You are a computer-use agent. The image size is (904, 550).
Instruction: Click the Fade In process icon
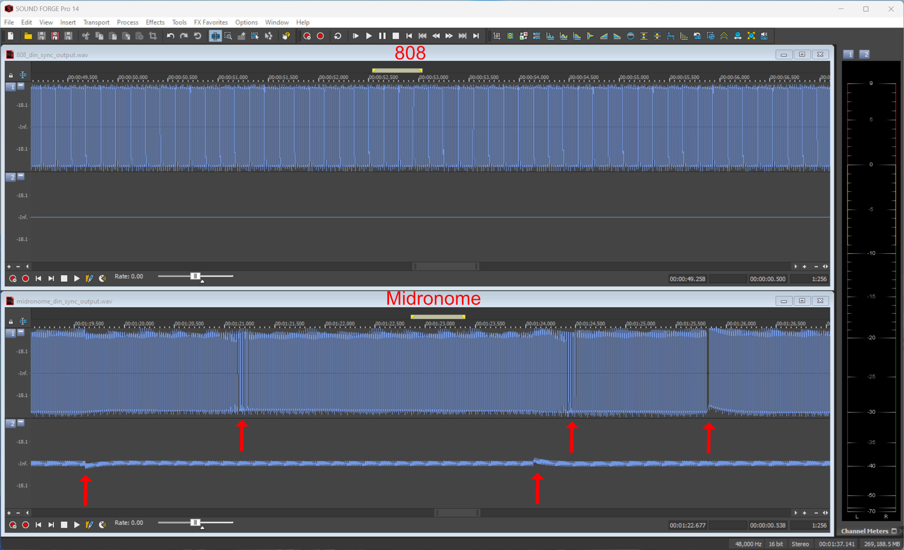coord(604,36)
